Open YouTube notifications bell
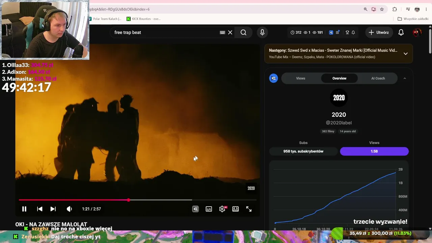 (x=401, y=32)
